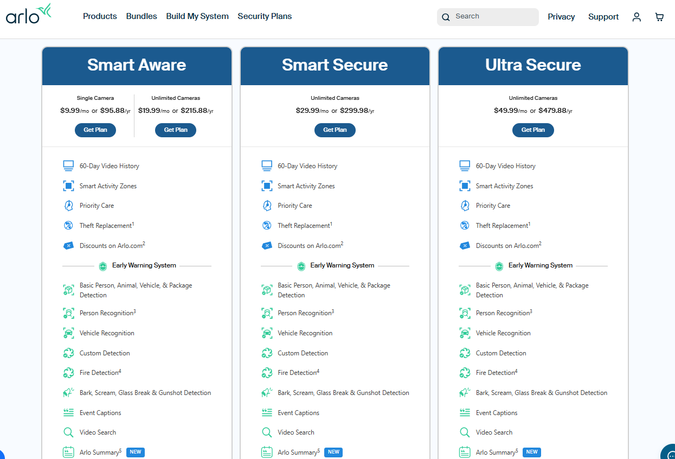This screenshot has width=675, height=459.
Task: Get Plan for Smart Aware Single Camera
Action: [95, 130]
